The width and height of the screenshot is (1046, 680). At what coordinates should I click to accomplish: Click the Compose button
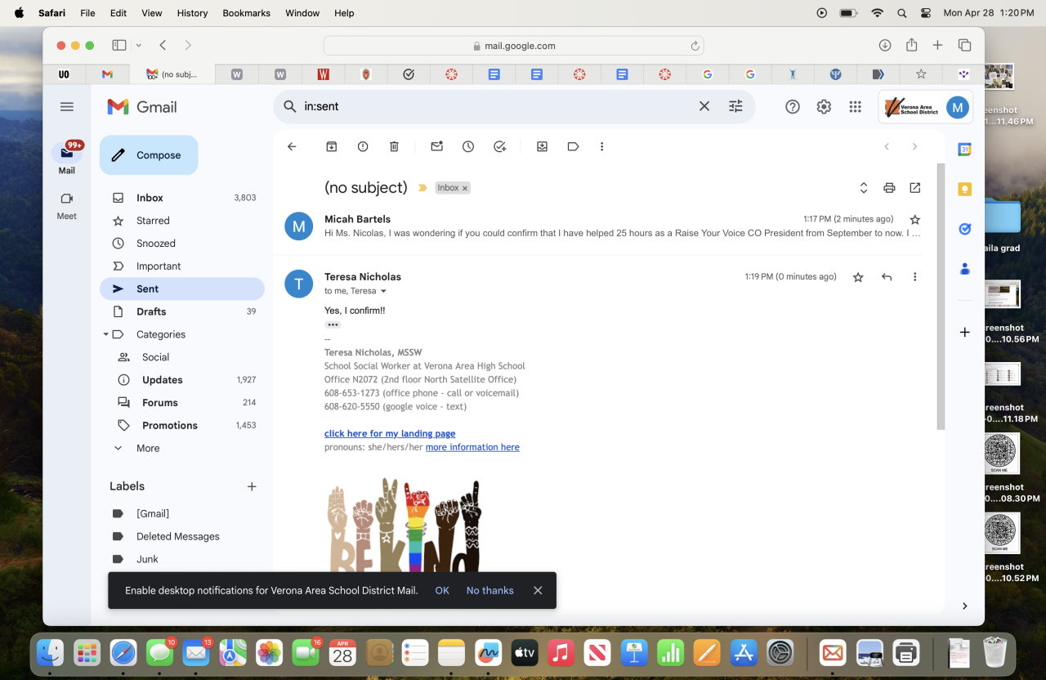(x=149, y=155)
